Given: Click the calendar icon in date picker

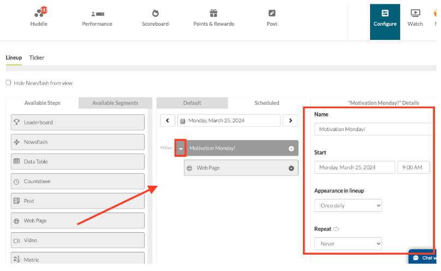Looking at the screenshot, I should point(182,121).
